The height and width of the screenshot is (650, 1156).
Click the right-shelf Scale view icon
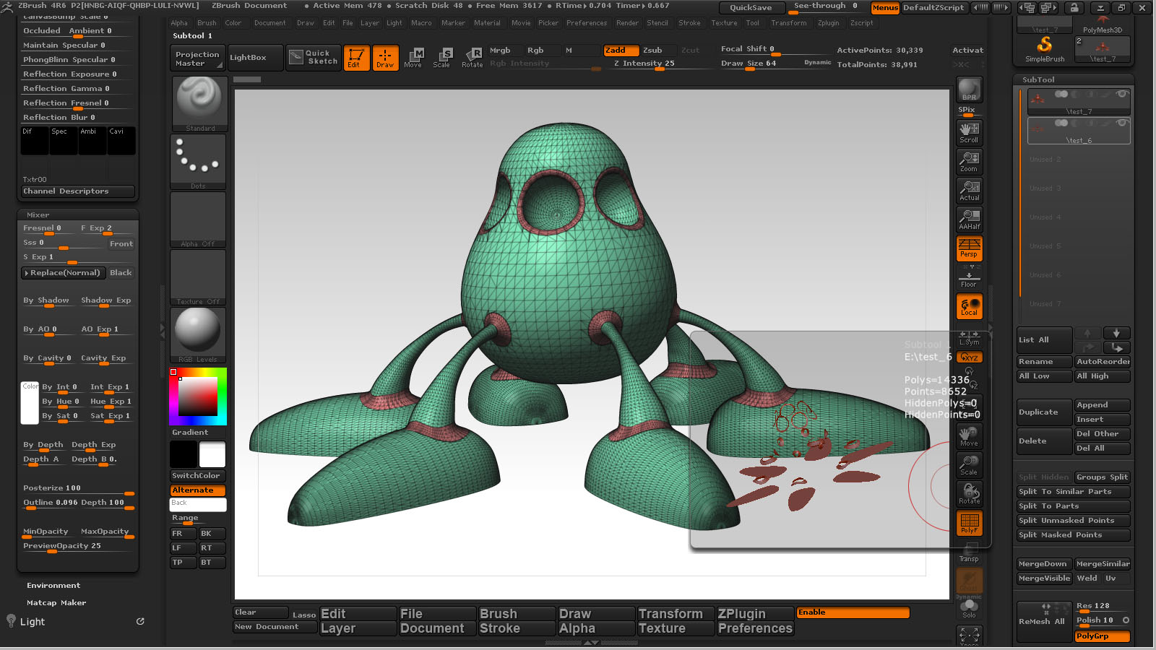(x=969, y=464)
